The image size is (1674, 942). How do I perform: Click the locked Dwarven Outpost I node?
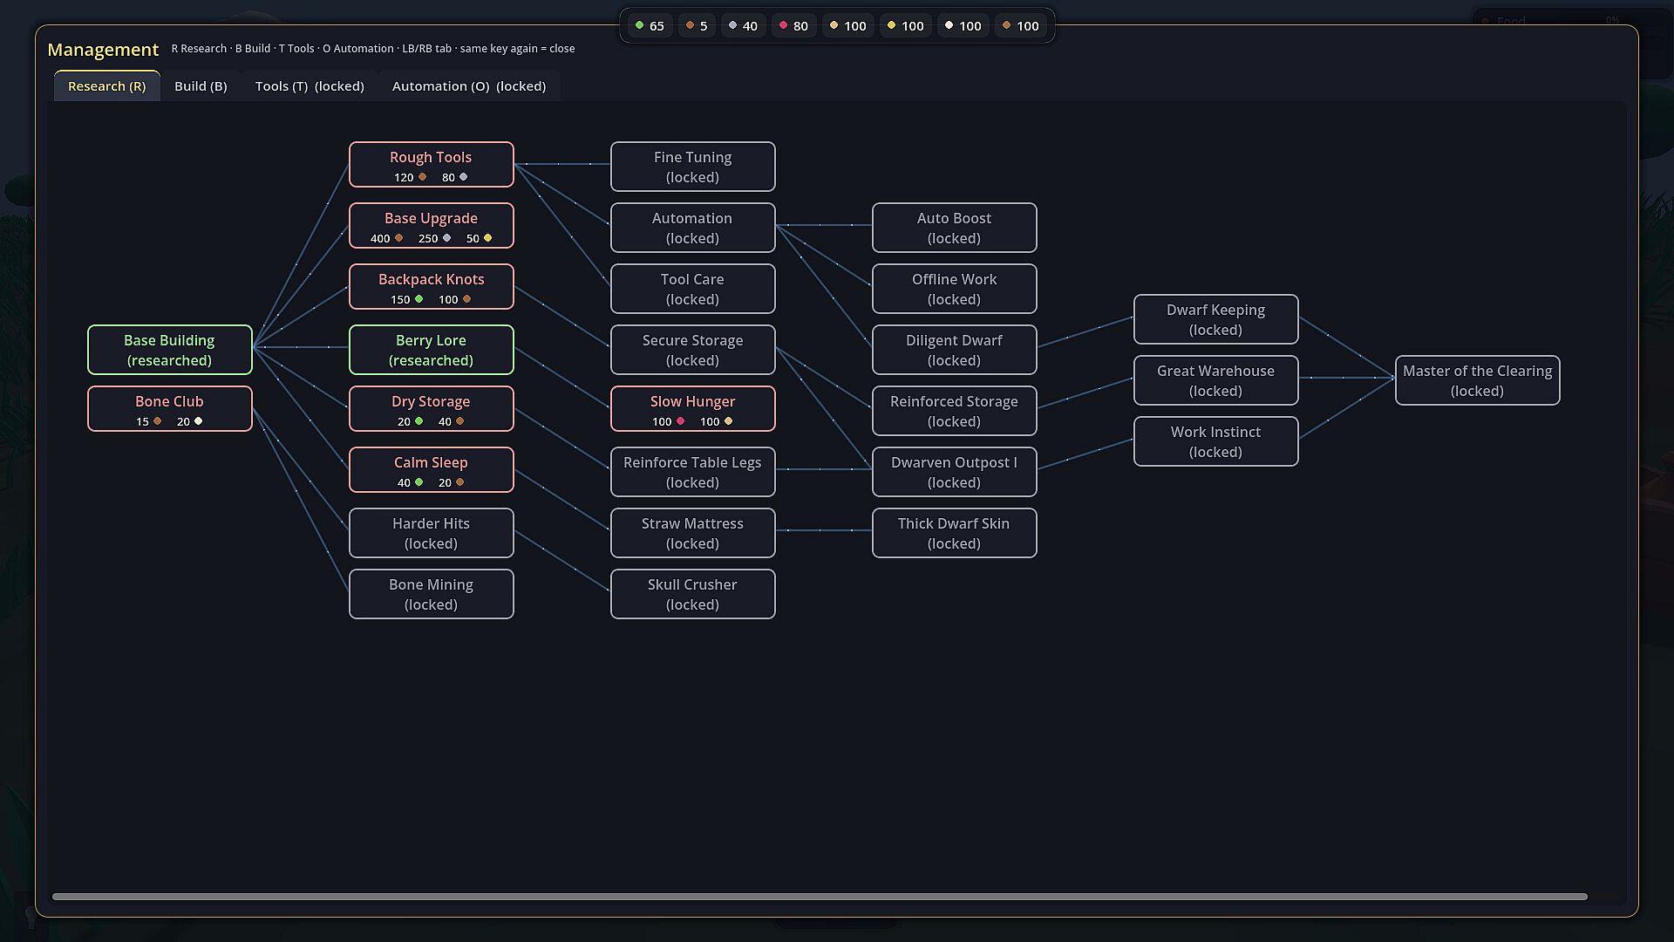[x=955, y=472]
